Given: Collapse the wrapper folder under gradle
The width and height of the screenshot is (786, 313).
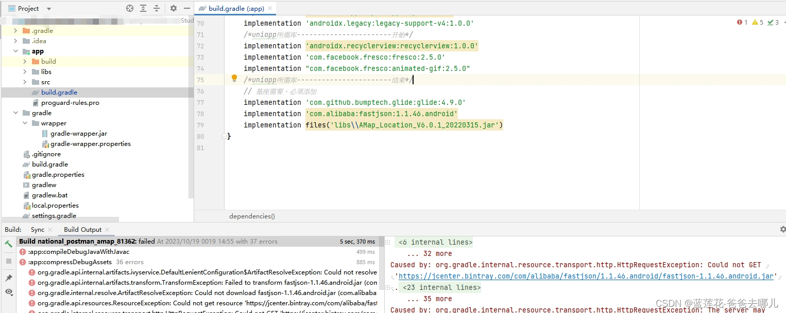Looking at the screenshot, I should pyautogui.click(x=25, y=123).
